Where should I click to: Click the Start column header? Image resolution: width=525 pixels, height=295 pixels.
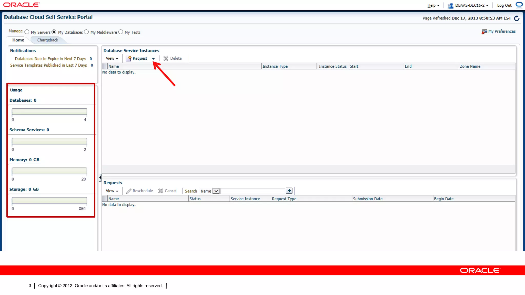(x=376, y=66)
